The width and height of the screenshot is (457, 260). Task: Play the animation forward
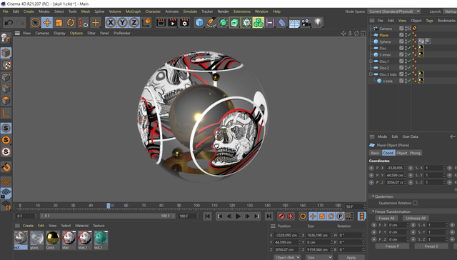coord(238,216)
